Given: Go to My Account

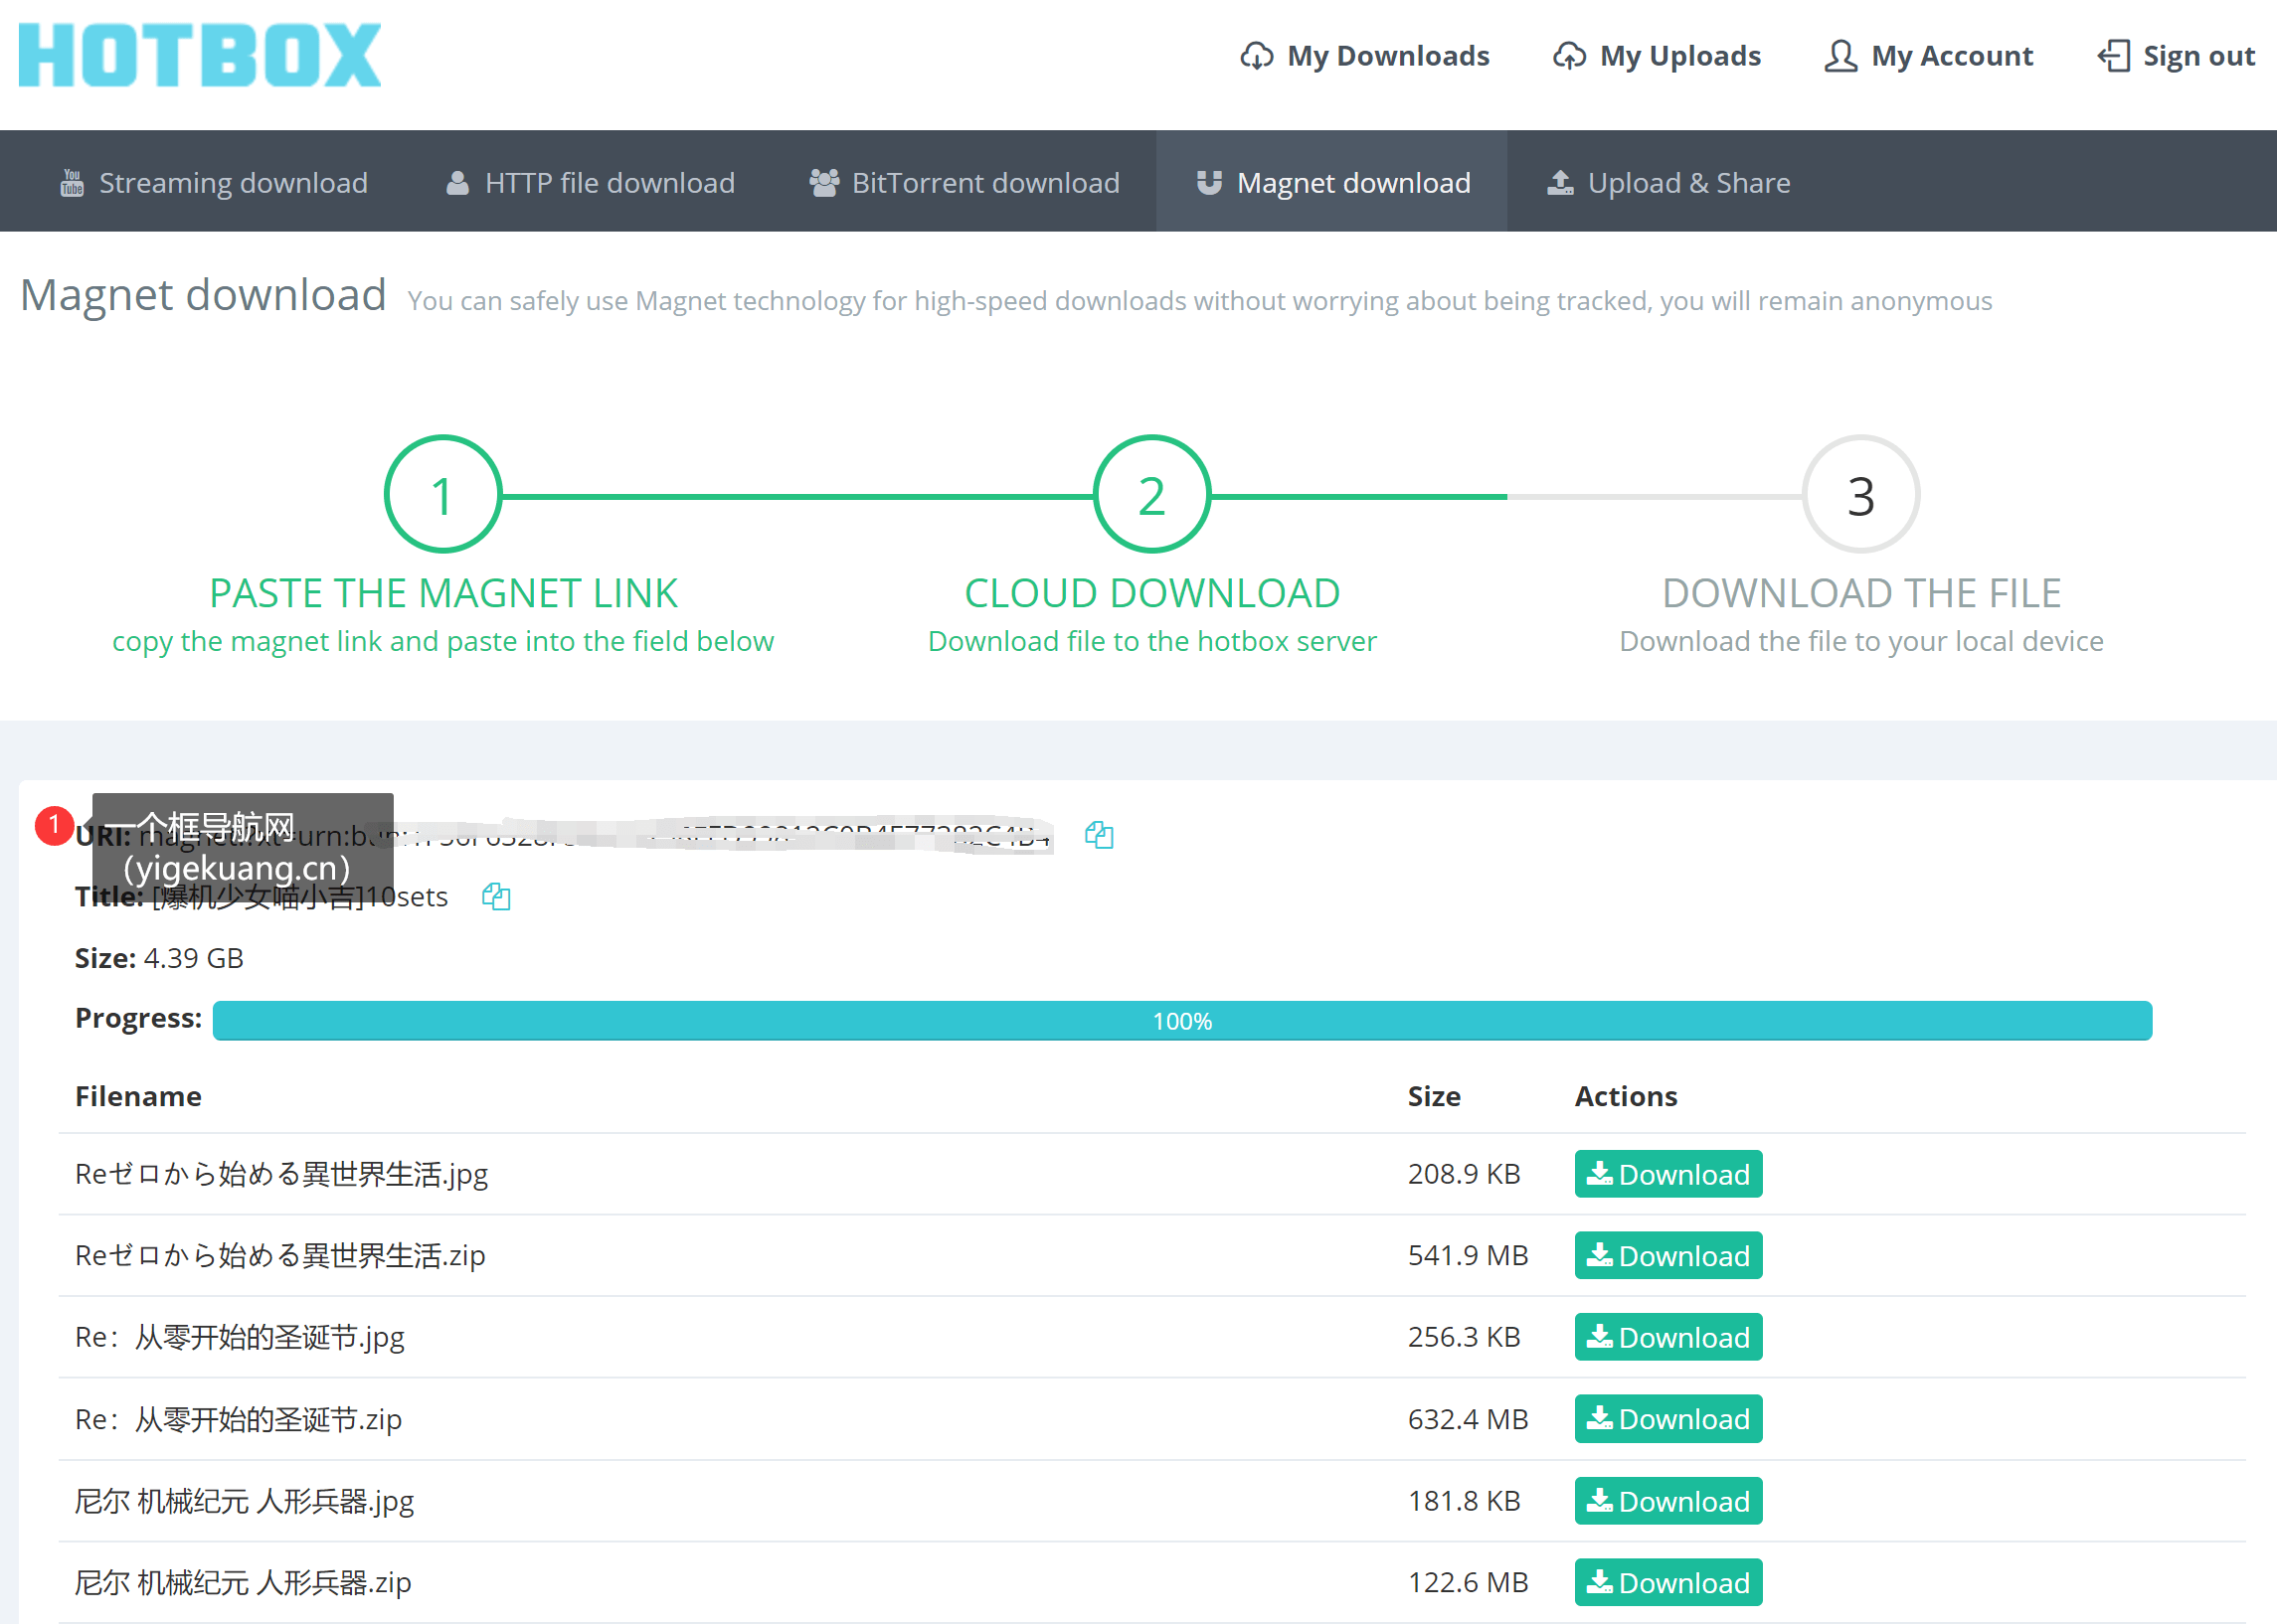Looking at the screenshot, I should click(x=1929, y=56).
